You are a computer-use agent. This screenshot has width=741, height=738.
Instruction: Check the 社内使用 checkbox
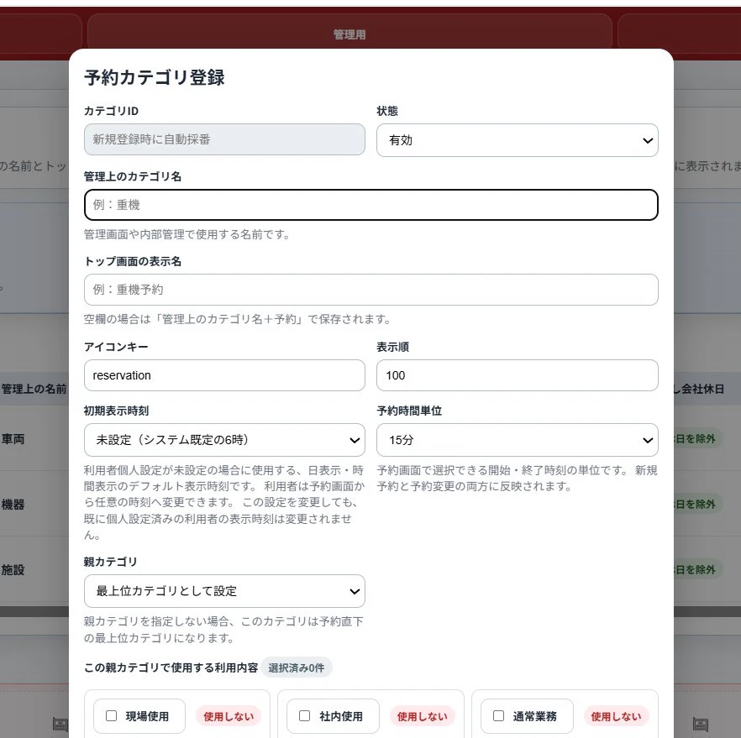coord(305,716)
